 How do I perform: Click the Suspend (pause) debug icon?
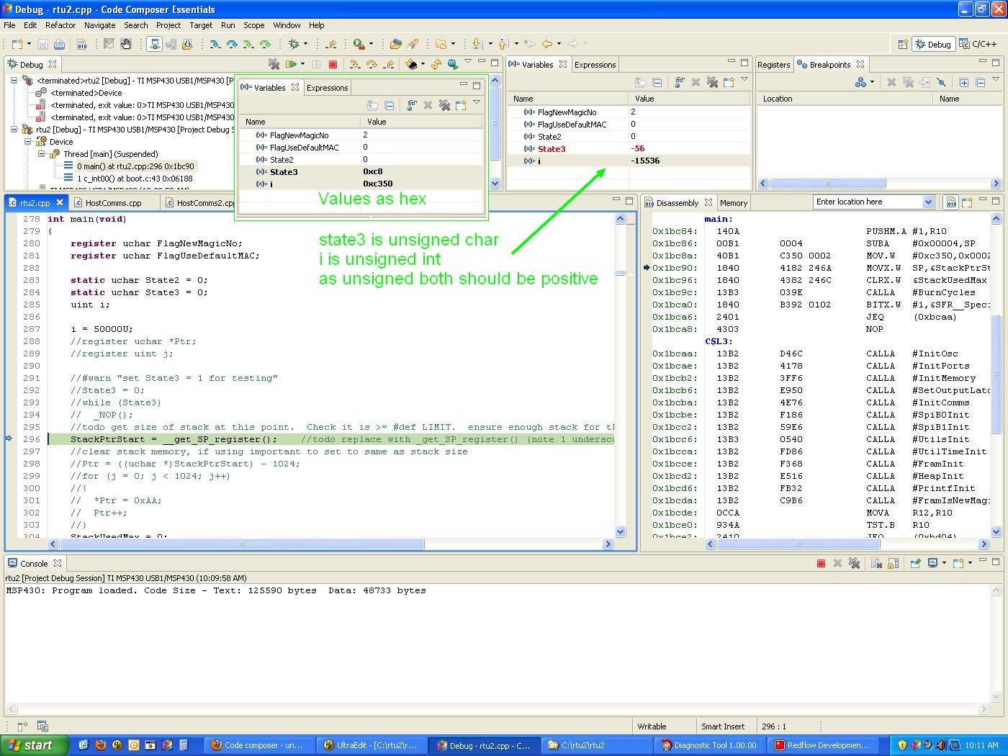pos(317,64)
